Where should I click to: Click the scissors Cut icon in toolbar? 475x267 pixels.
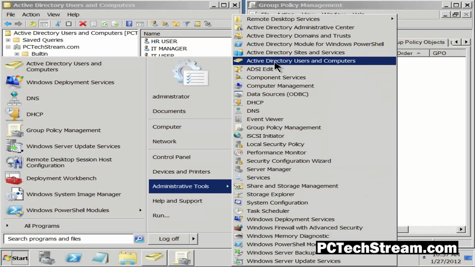pos(58,24)
